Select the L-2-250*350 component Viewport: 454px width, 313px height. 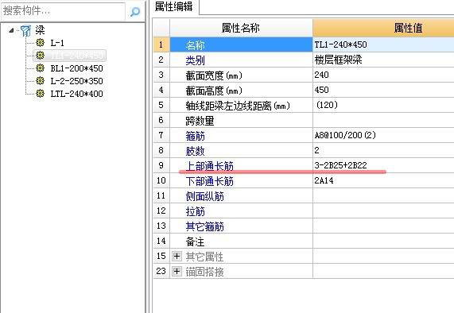point(76,81)
